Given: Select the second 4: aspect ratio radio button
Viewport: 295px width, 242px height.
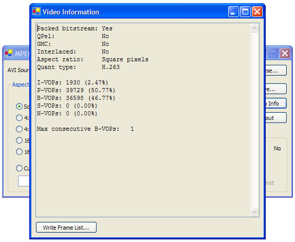Looking at the screenshot, I should 19,129.
